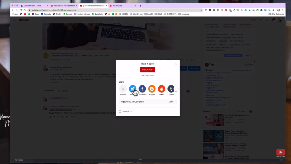
Task: Open the YouTube notifications bell
Action: click(273, 20)
